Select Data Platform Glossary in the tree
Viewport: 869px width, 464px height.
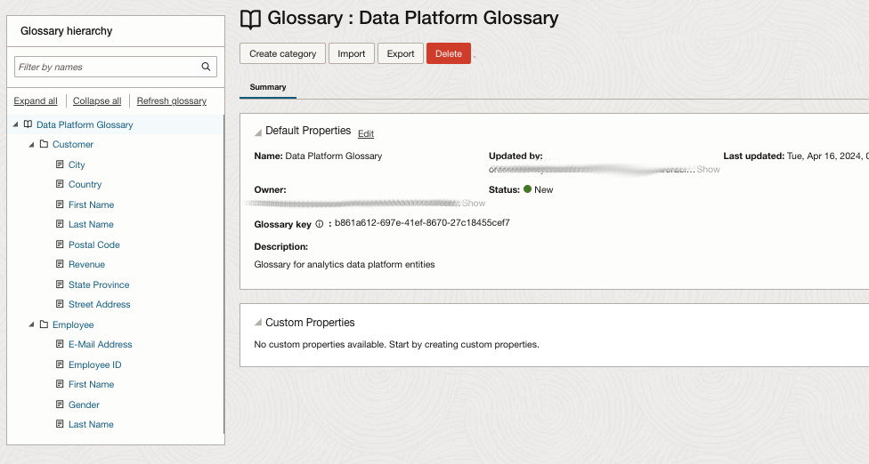(x=85, y=124)
